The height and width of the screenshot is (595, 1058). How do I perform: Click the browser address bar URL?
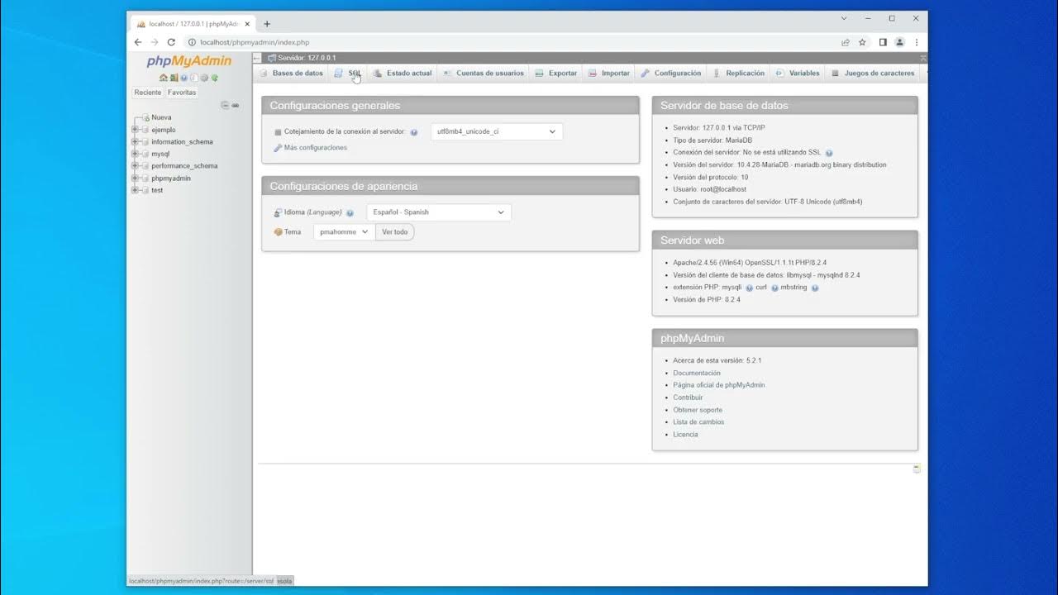point(255,42)
